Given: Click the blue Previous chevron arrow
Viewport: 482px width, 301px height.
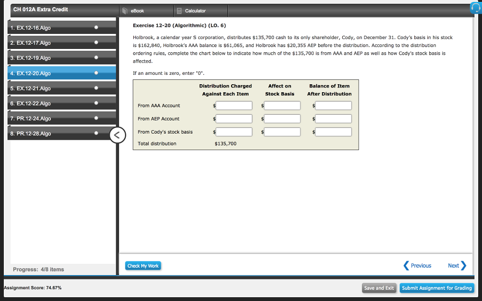Looking at the screenshot, I should [x=406, y=265].
